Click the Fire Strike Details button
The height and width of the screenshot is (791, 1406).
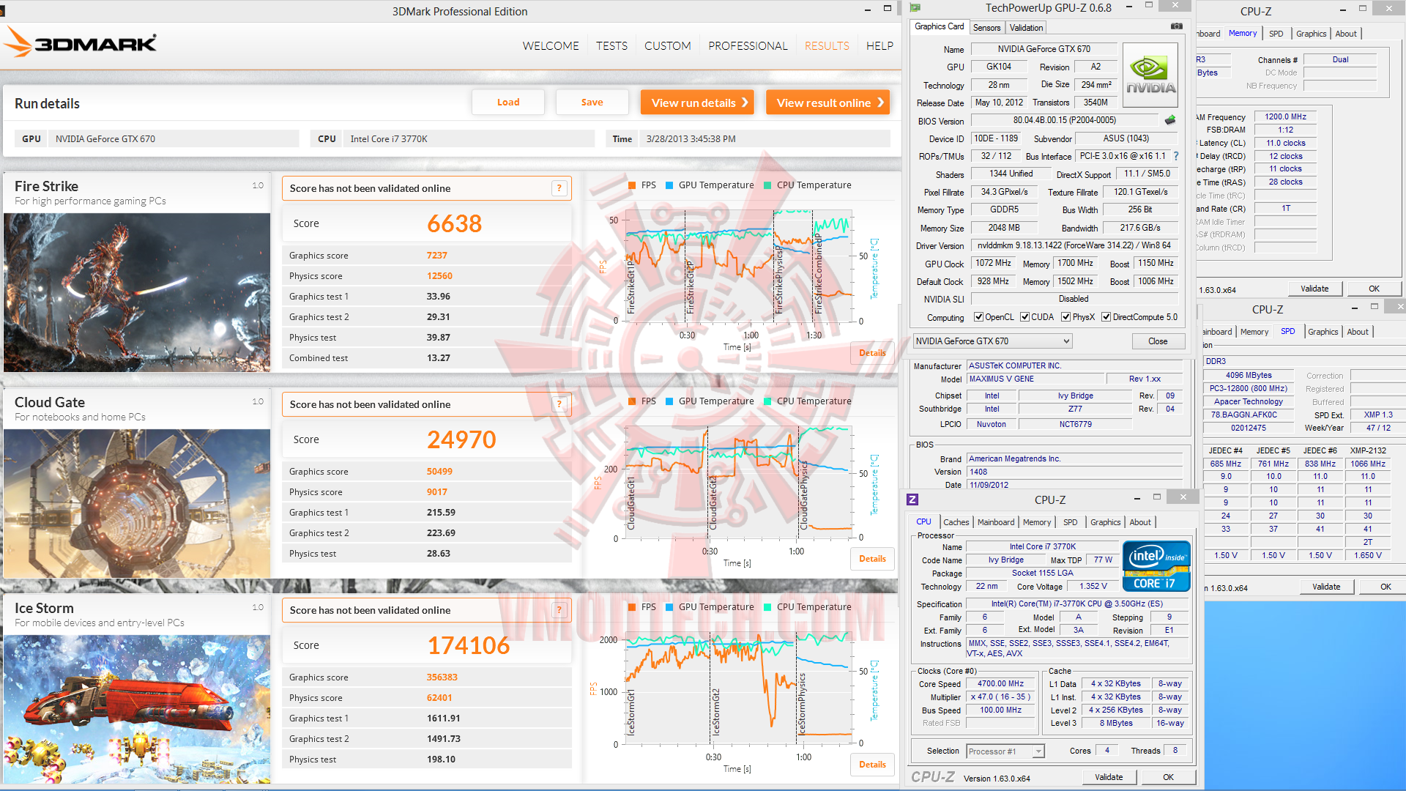coord(872,353)
